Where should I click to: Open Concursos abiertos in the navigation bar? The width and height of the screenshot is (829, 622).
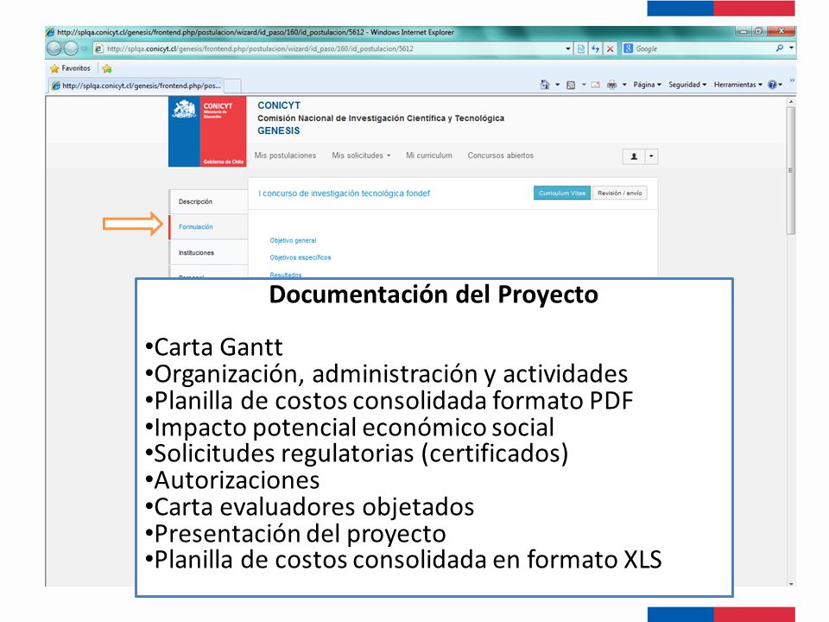click(500, 155)
